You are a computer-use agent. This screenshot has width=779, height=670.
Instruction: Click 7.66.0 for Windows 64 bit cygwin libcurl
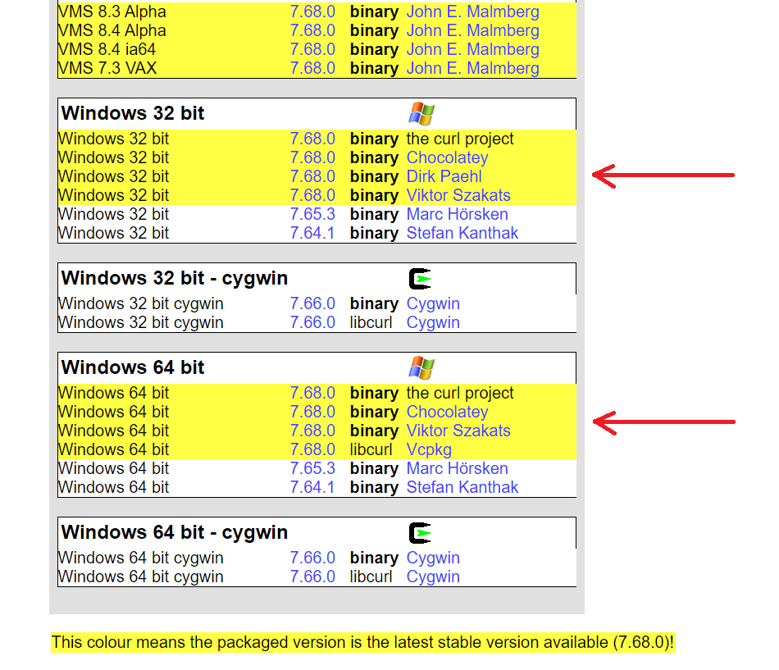(x=312, y=577)
